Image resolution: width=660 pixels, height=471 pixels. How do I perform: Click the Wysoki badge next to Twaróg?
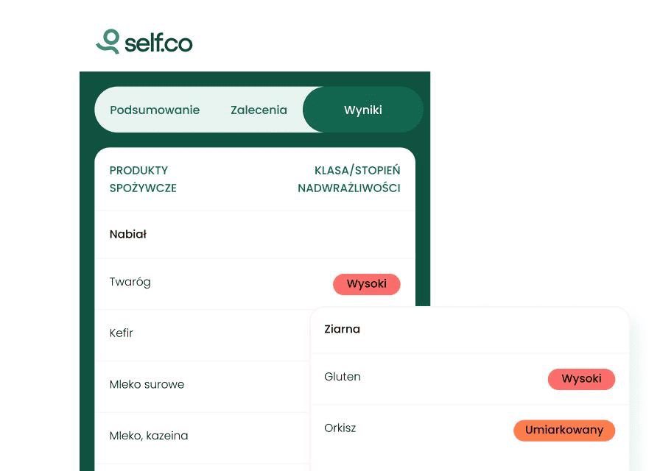[366, 284]
